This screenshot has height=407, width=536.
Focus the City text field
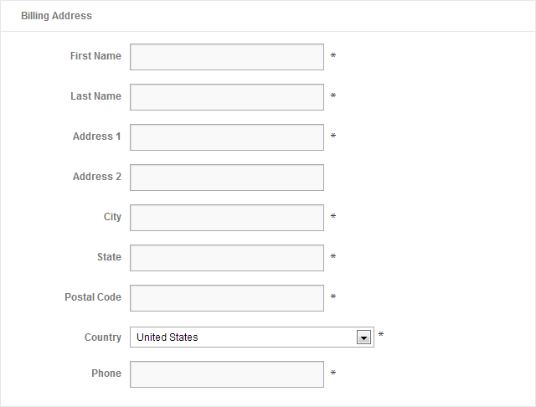(x=226, y=218)
